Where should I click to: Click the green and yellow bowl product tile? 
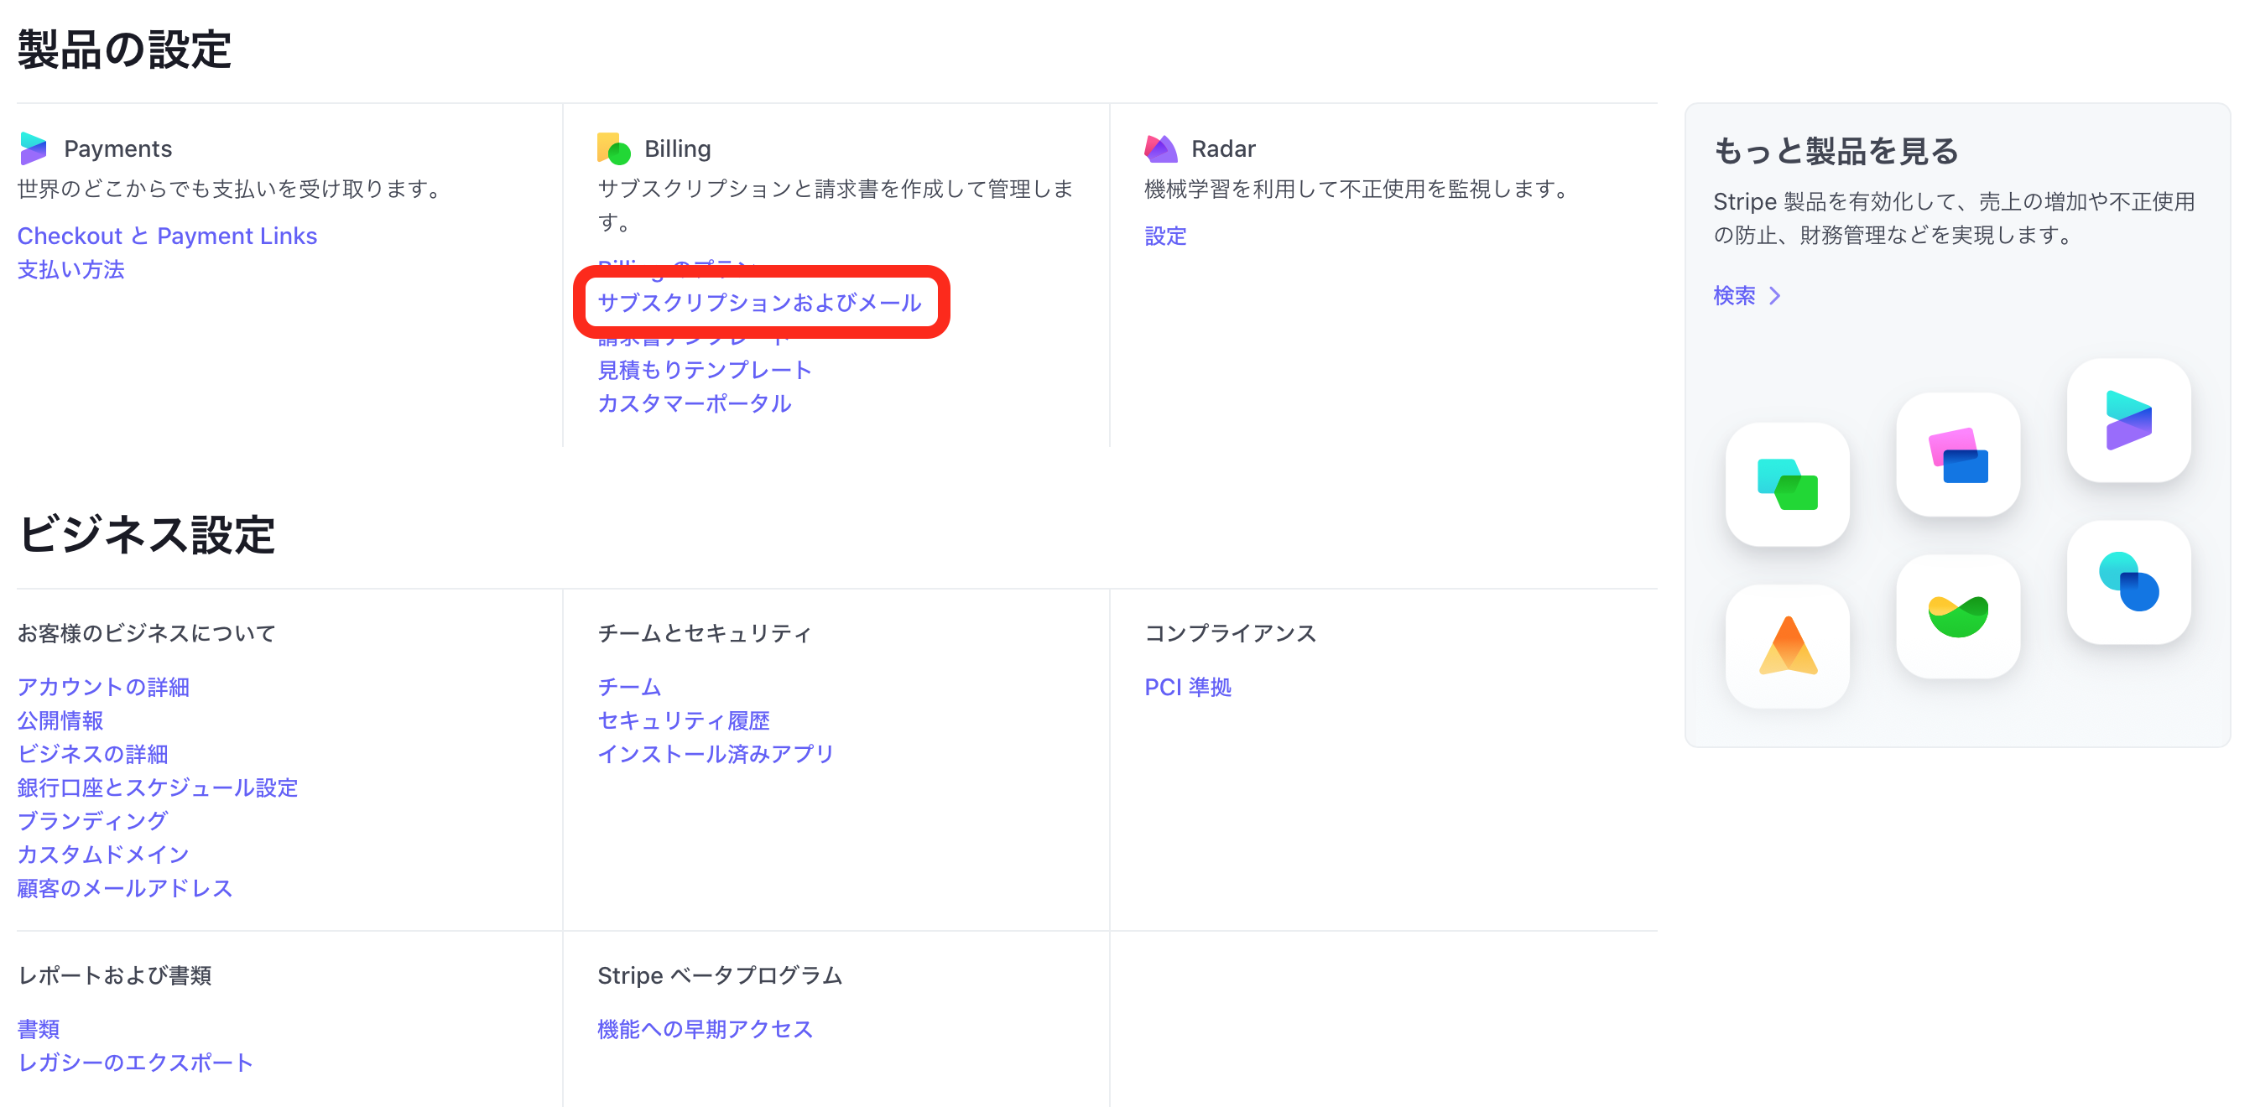coord(1957,616)
